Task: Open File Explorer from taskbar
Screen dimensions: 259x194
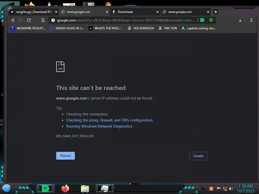Action: pos(85,189)
